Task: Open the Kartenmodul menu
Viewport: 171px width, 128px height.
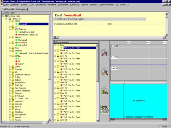Action: [75, 5]
